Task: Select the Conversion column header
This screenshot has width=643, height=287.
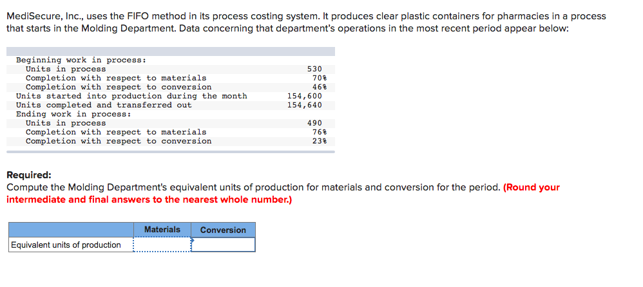Action: click(x=223, y=230)
